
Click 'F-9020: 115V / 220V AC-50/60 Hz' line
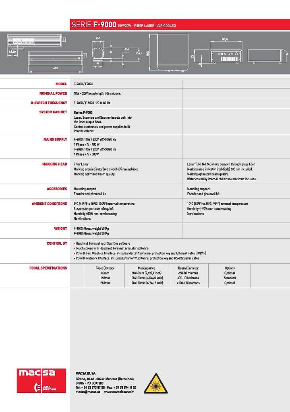[95, 149]
